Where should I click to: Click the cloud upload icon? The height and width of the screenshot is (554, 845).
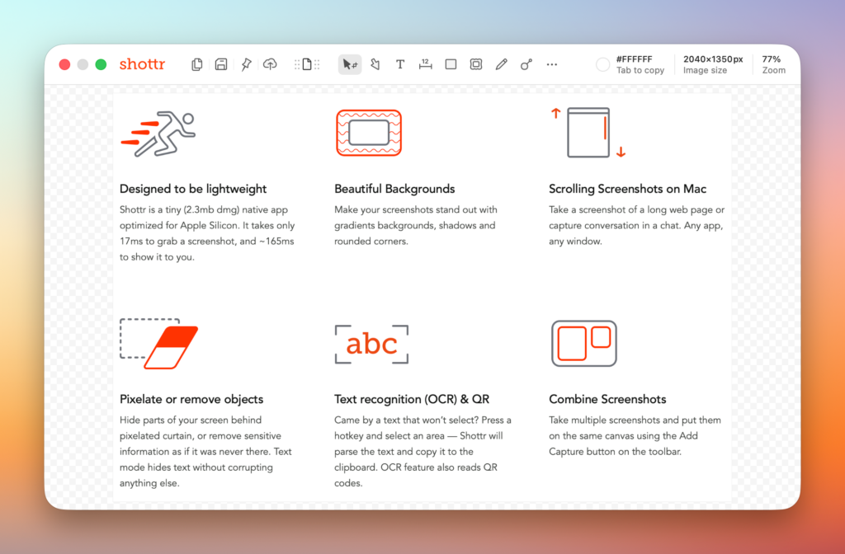tap(270, 64)
